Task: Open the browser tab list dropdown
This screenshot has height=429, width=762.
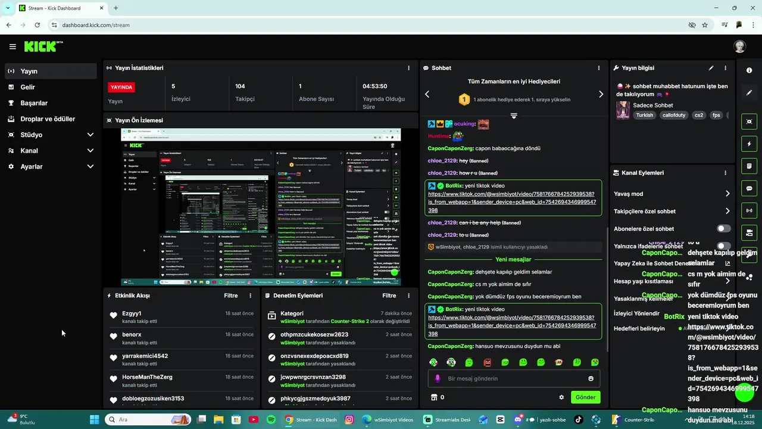Action: click(x=8, y=8)
